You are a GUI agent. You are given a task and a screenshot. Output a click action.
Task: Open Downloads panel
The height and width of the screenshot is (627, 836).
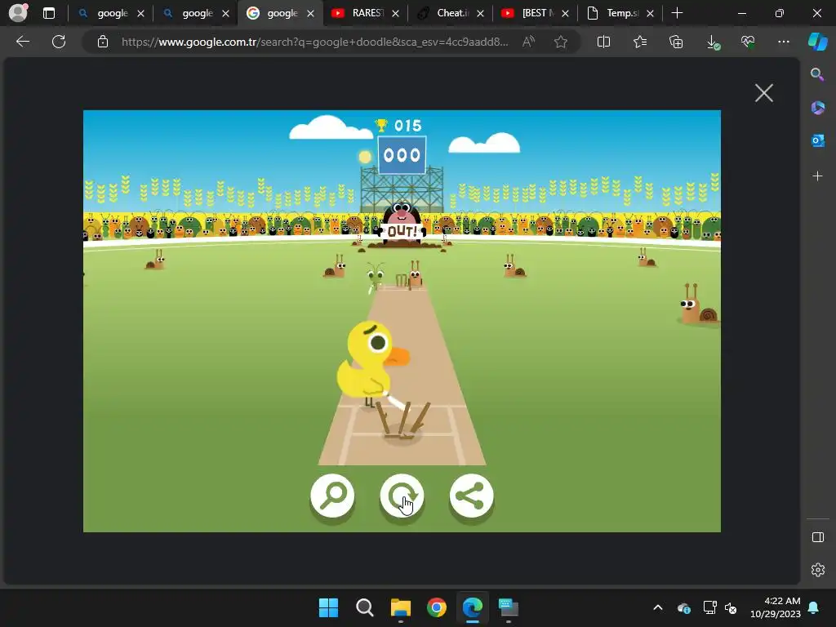click(x=712, y=42)
